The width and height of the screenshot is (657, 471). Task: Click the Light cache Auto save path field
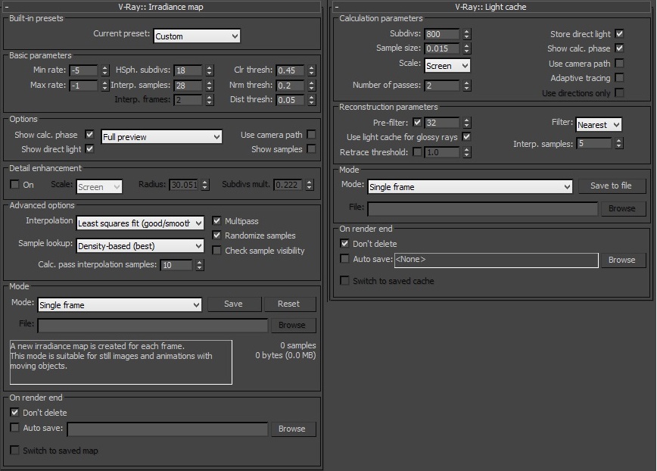(496, 260)
